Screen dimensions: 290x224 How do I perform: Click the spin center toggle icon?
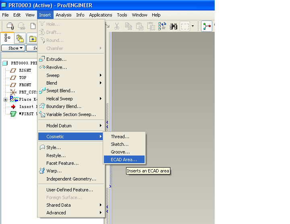tap(207, 26)
